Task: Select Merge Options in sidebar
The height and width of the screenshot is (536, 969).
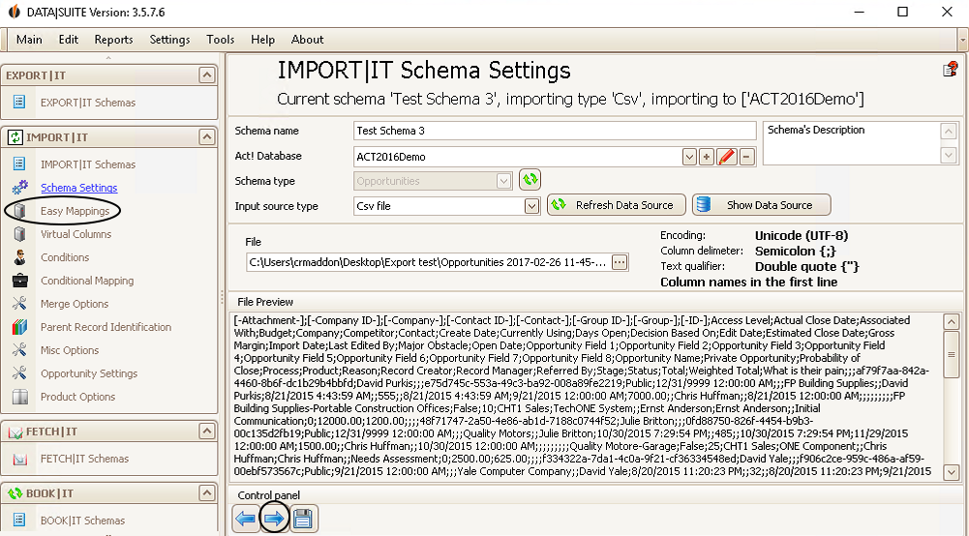Action: coord(75,304)
